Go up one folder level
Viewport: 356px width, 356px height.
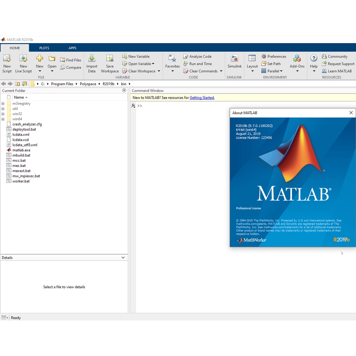point(17,84)
